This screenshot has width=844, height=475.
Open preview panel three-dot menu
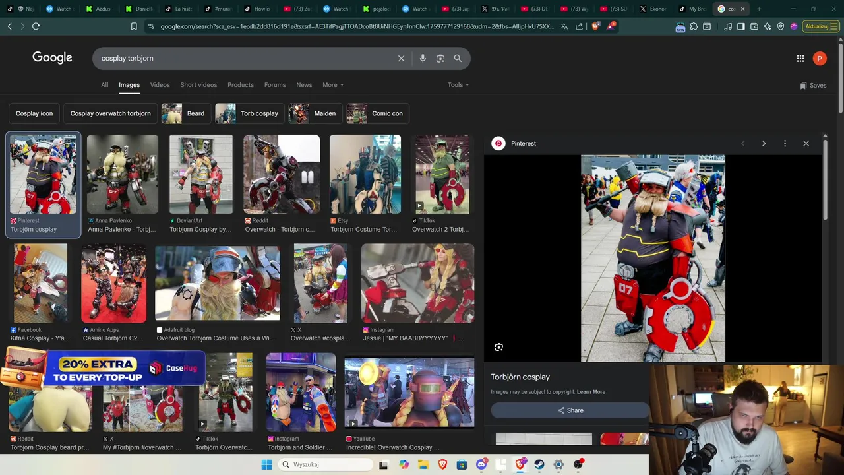coord(785,143)
